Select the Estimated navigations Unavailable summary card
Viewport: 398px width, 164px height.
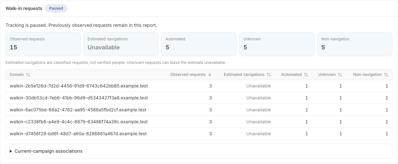[x=121, y=44]
